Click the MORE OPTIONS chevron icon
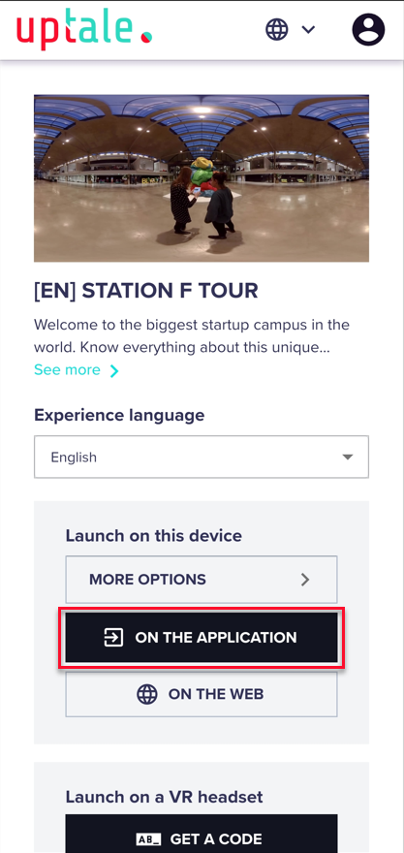The height and width of the screenshot is (853, 404). click(x=305, y=580)
